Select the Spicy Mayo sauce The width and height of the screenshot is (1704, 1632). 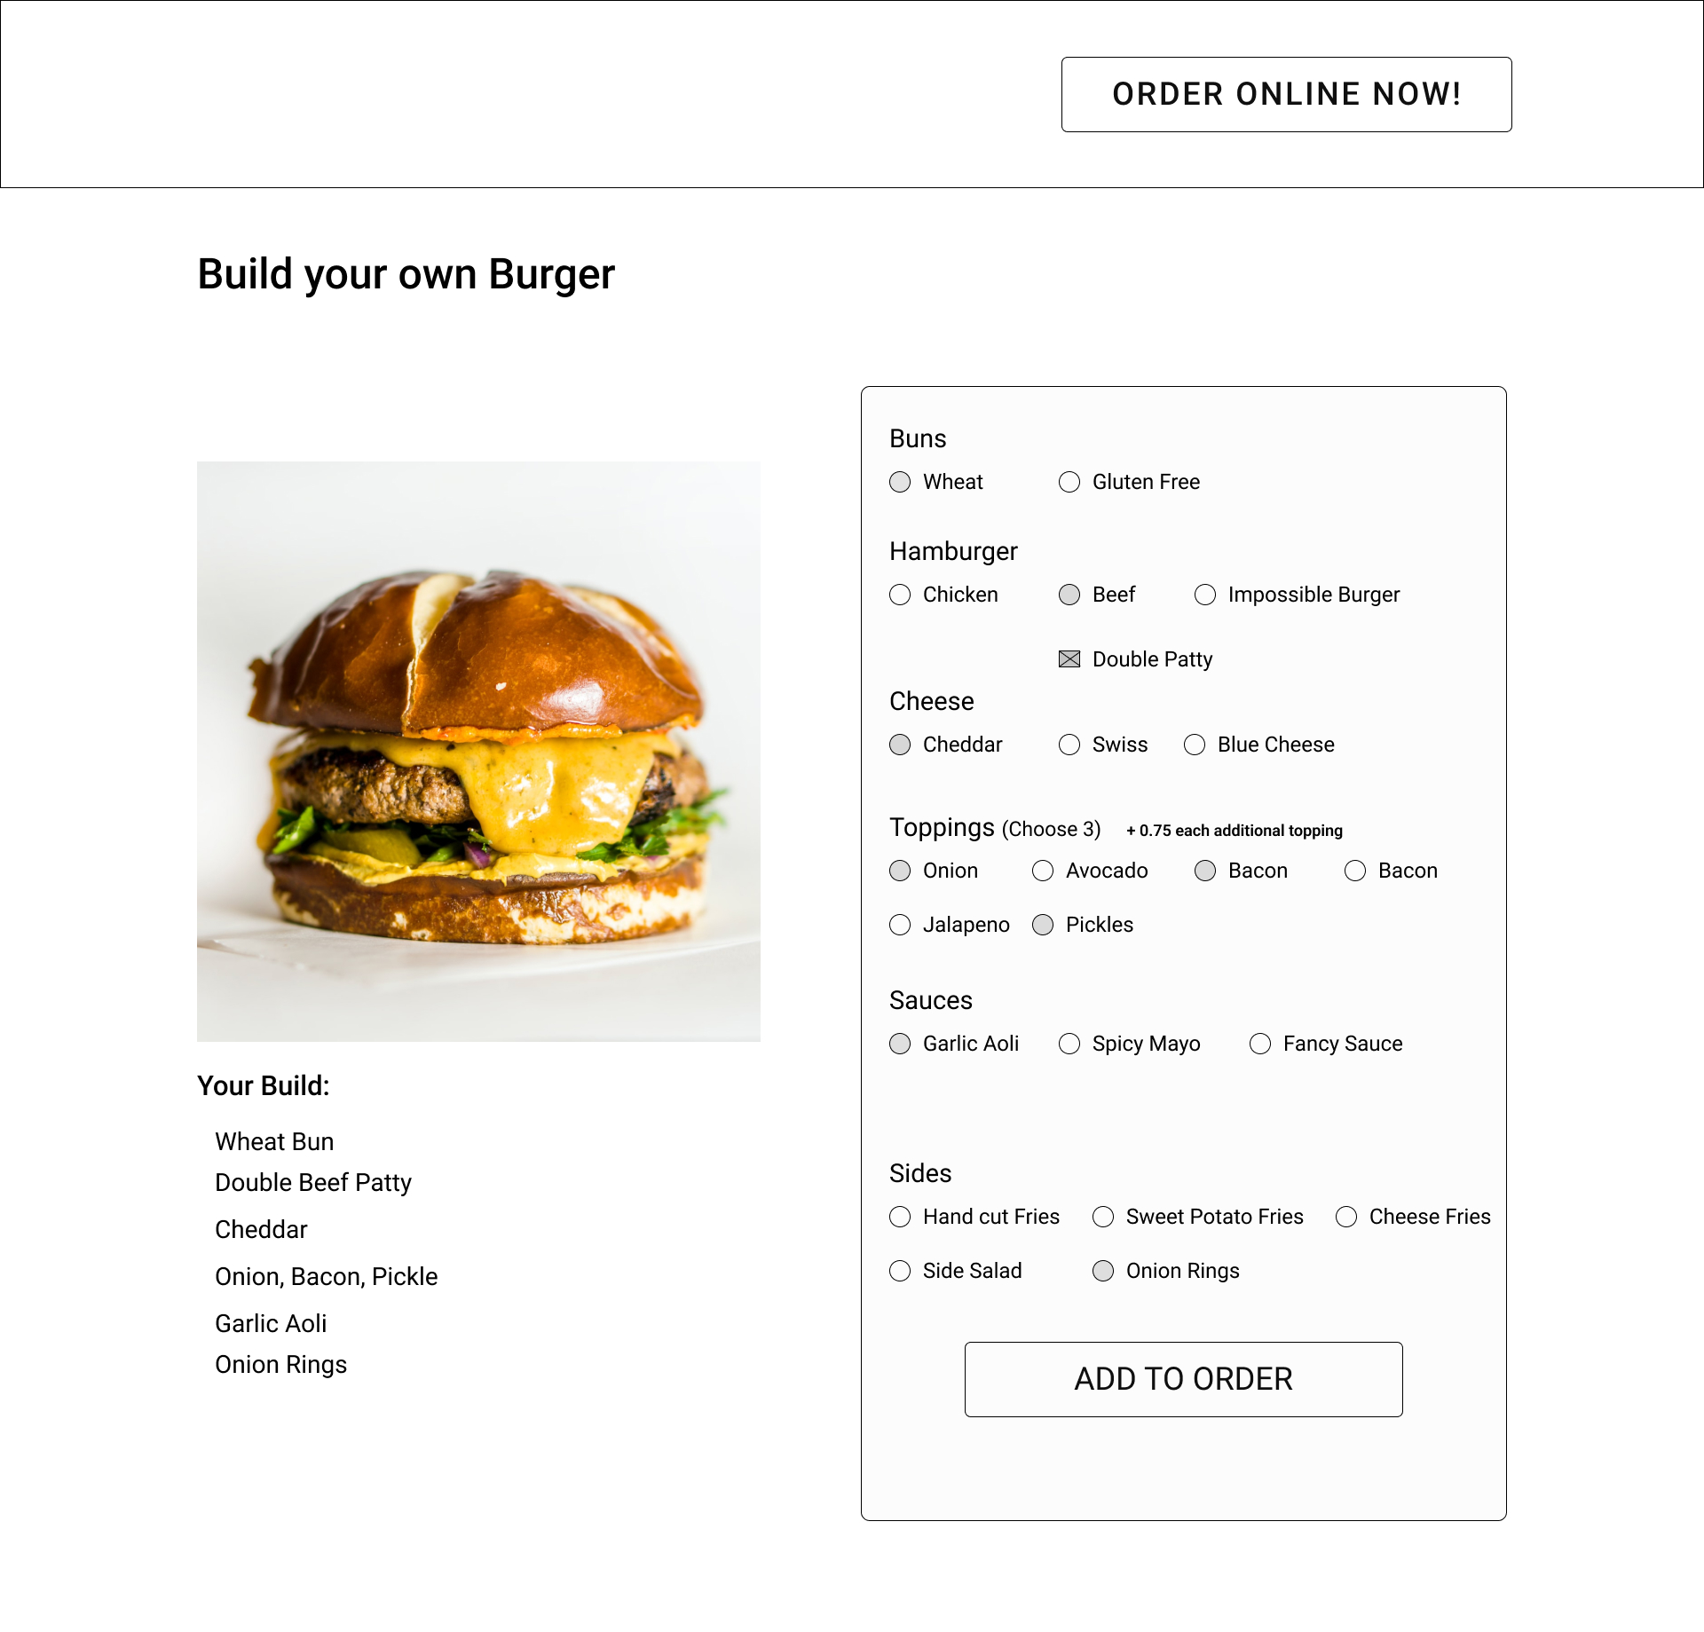(x=1069, y=1044)
